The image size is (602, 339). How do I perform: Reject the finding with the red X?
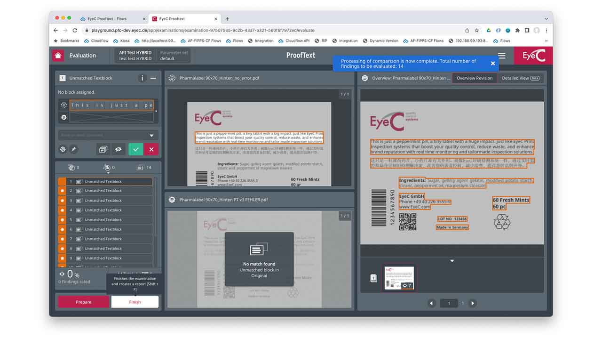pyautogui.click(x=150, y=149)
